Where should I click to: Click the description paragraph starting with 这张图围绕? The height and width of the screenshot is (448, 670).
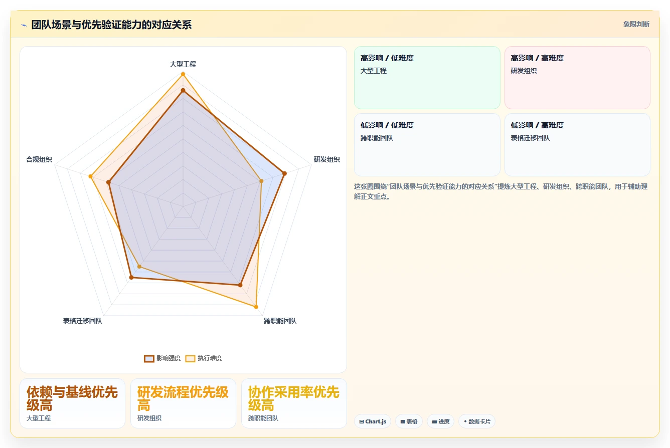pos(501,191)
